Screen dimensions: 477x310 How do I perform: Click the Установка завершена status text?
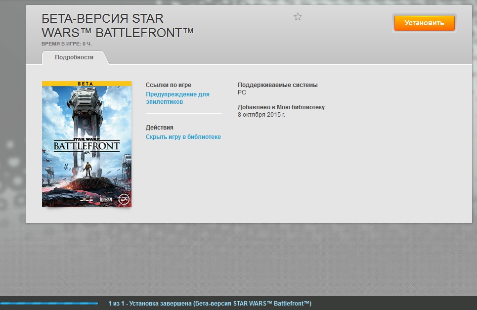click(210, 303)
